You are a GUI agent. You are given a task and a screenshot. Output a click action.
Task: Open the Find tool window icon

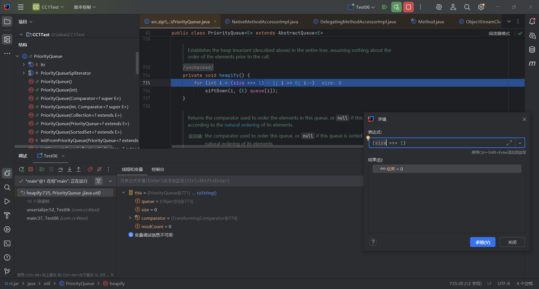pos(7,187)
